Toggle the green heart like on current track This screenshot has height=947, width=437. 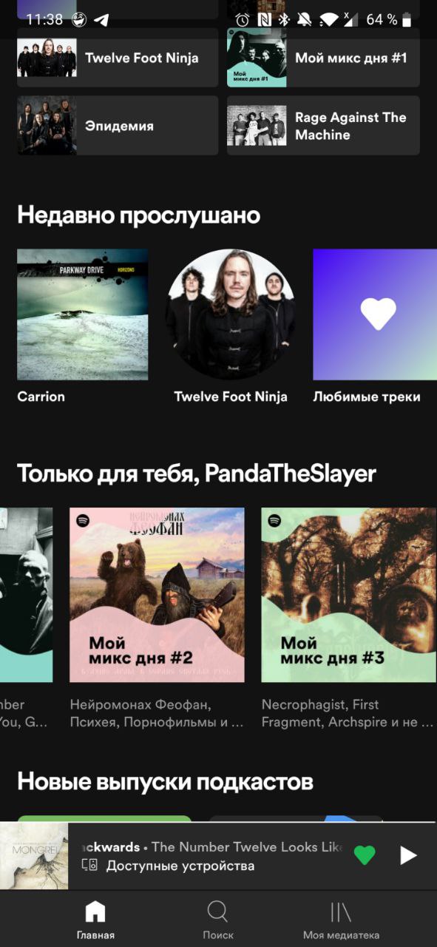(365, 855)
